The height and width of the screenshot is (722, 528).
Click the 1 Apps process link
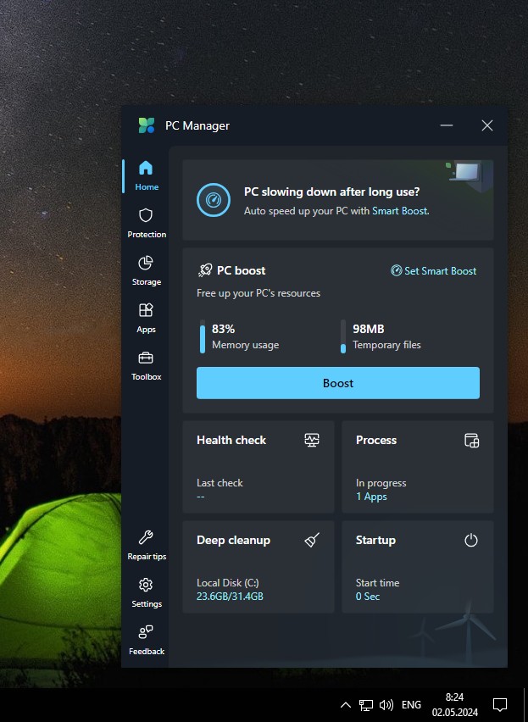(x=371, y=497)
